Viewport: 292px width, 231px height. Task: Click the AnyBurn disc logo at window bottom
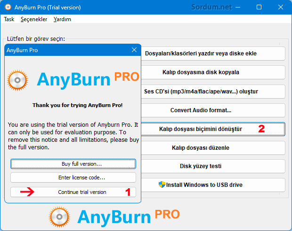pyautogui.click(x=59, y=217)
